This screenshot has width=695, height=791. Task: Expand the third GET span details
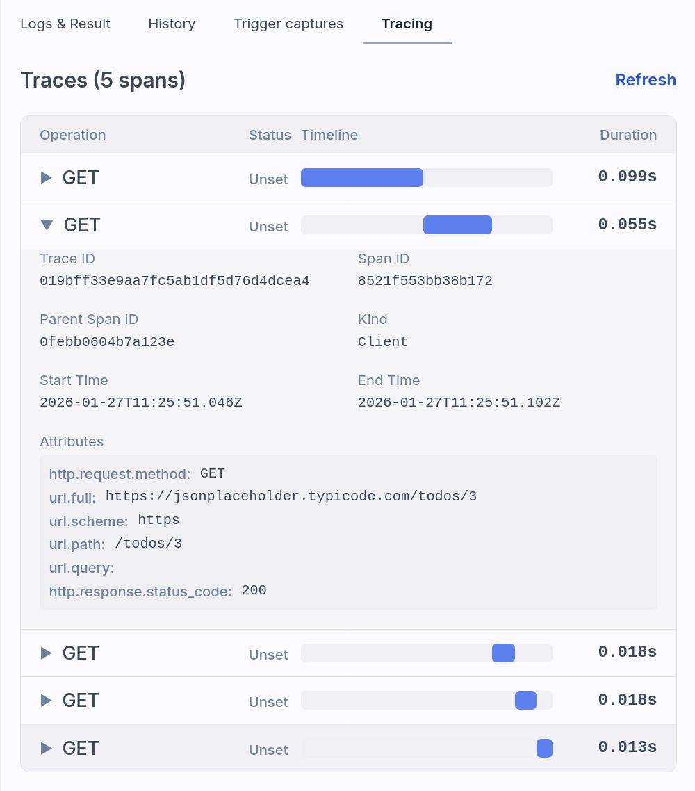click(46, 653)
